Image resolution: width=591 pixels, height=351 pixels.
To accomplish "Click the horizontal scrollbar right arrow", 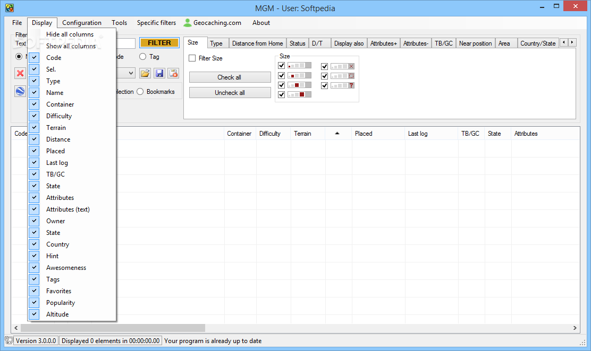I will coord(575,328).
